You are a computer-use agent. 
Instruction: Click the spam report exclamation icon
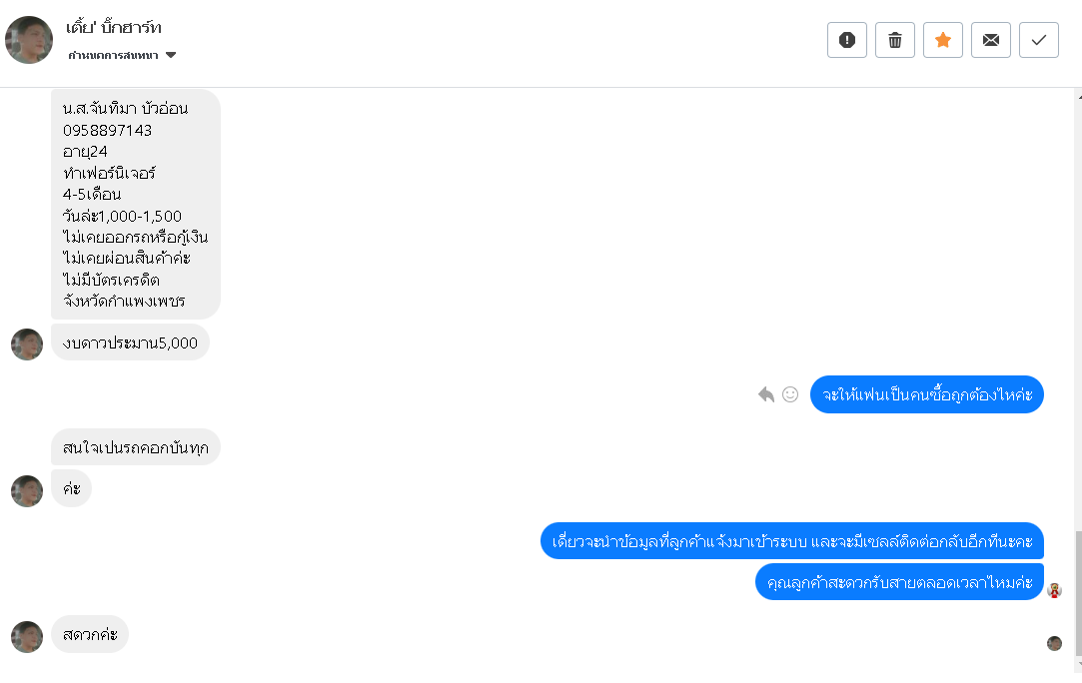(847, 40)
